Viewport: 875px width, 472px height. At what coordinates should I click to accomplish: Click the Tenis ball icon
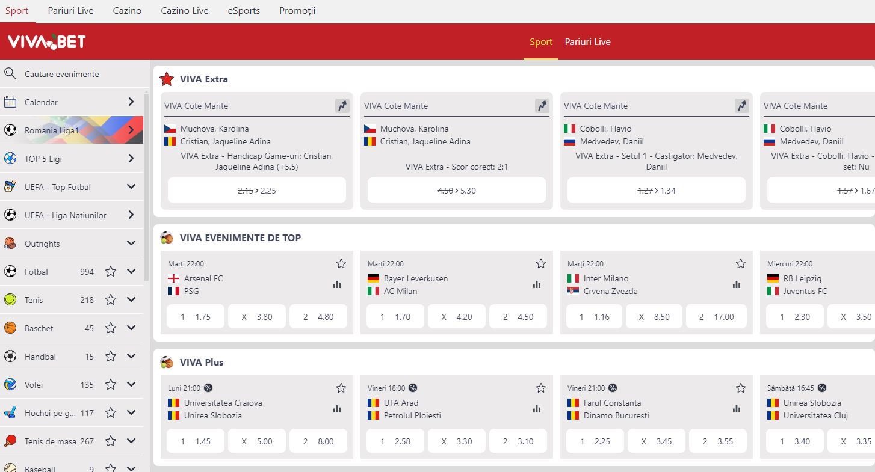[10, 300]
